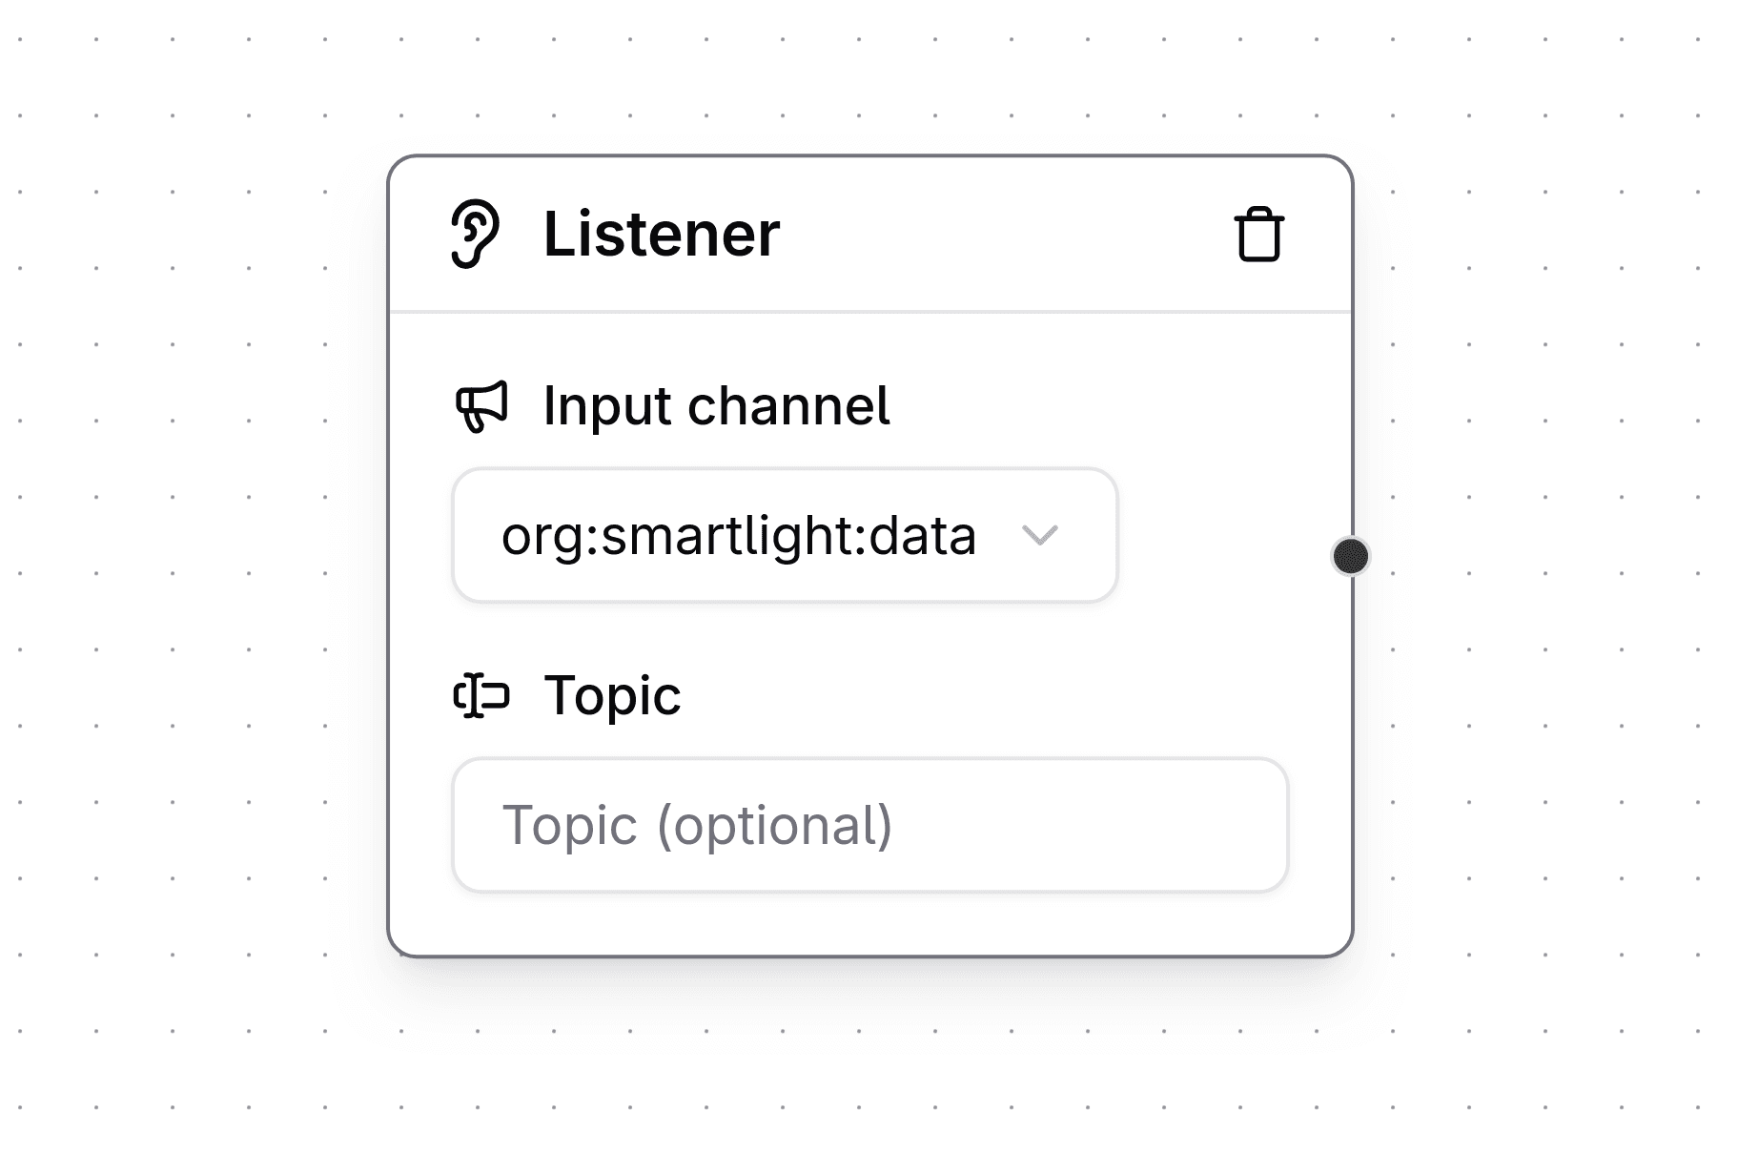Select the ear symbol in the node header
The width and height of the screenshot is (1758, 1152).
(476, 232)
